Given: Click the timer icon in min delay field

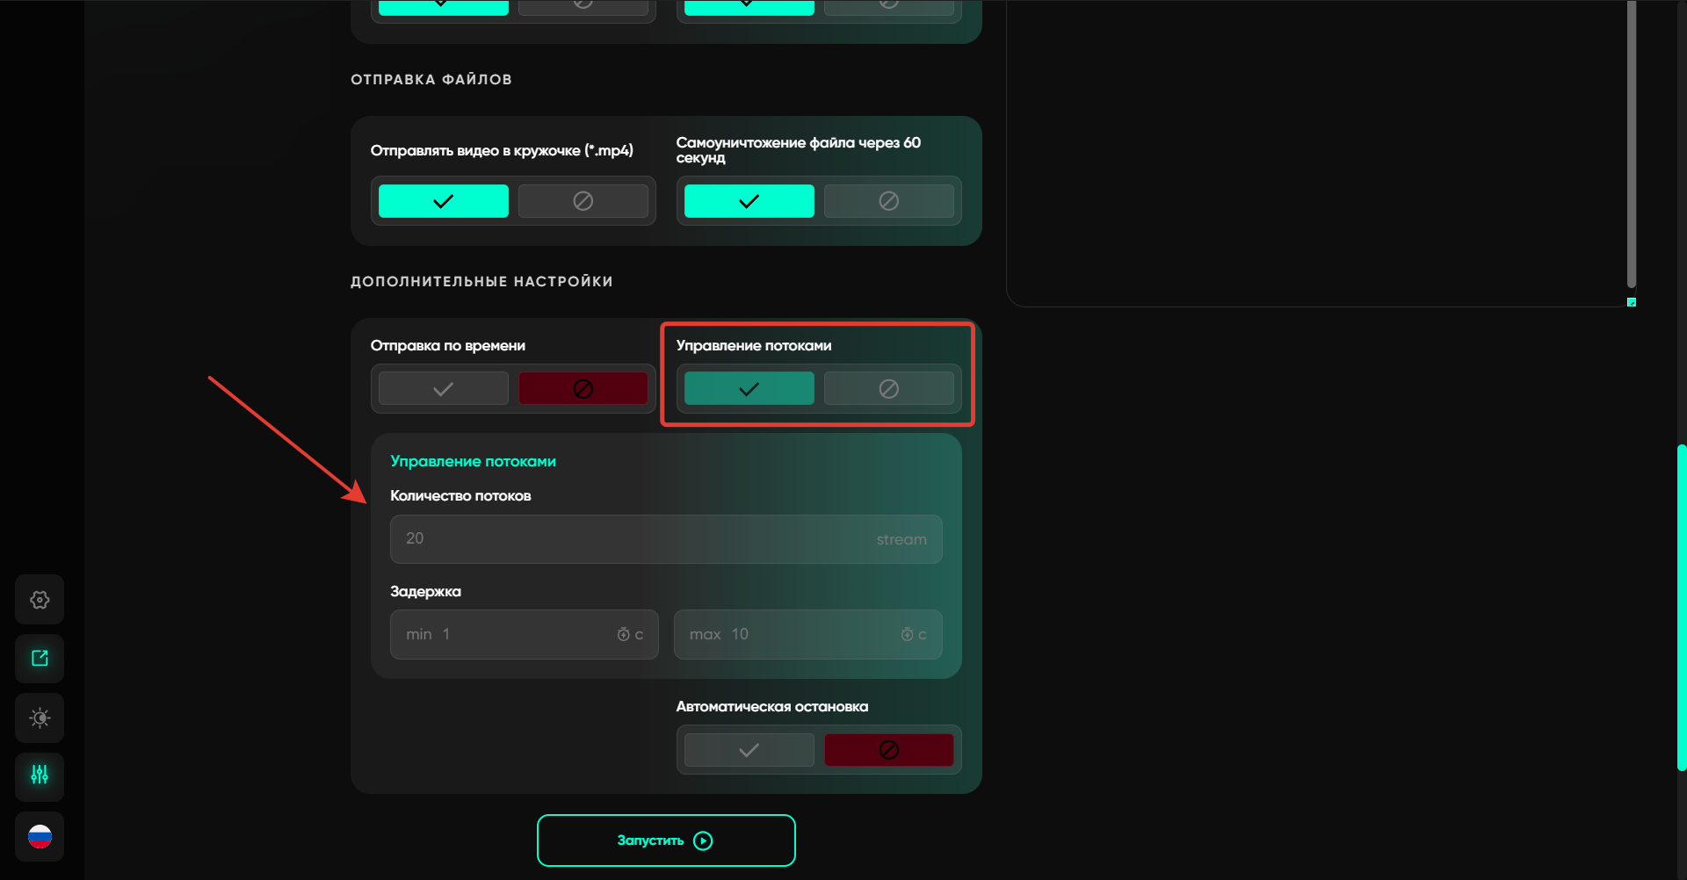Looking at the screenshot, I should tap(623, 634).
